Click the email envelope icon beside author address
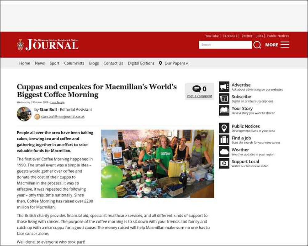This screenshot has height=246, width=308. pos(37,117)
